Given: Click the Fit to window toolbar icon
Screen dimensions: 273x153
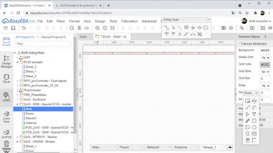Looking at the screenshot, I should pyautogui.click(x=113, y=28).
